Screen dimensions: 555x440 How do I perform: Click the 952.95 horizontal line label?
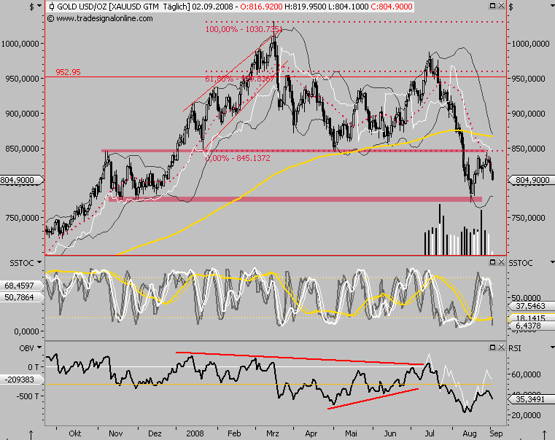pyautogui.click(x=69, y=72)
